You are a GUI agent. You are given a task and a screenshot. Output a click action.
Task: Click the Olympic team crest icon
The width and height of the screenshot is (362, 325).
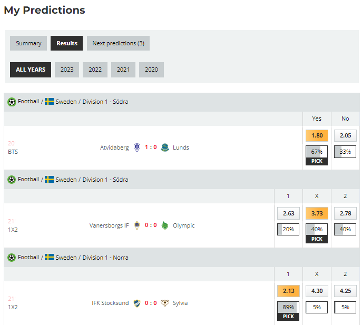tap(164, 225)
